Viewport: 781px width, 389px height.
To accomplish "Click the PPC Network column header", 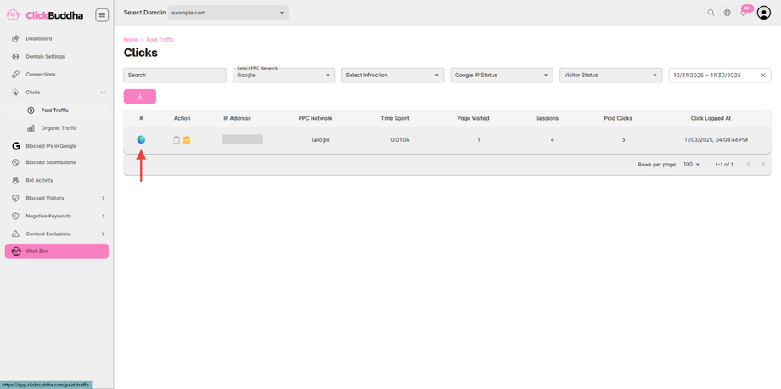I will point(315,119).
